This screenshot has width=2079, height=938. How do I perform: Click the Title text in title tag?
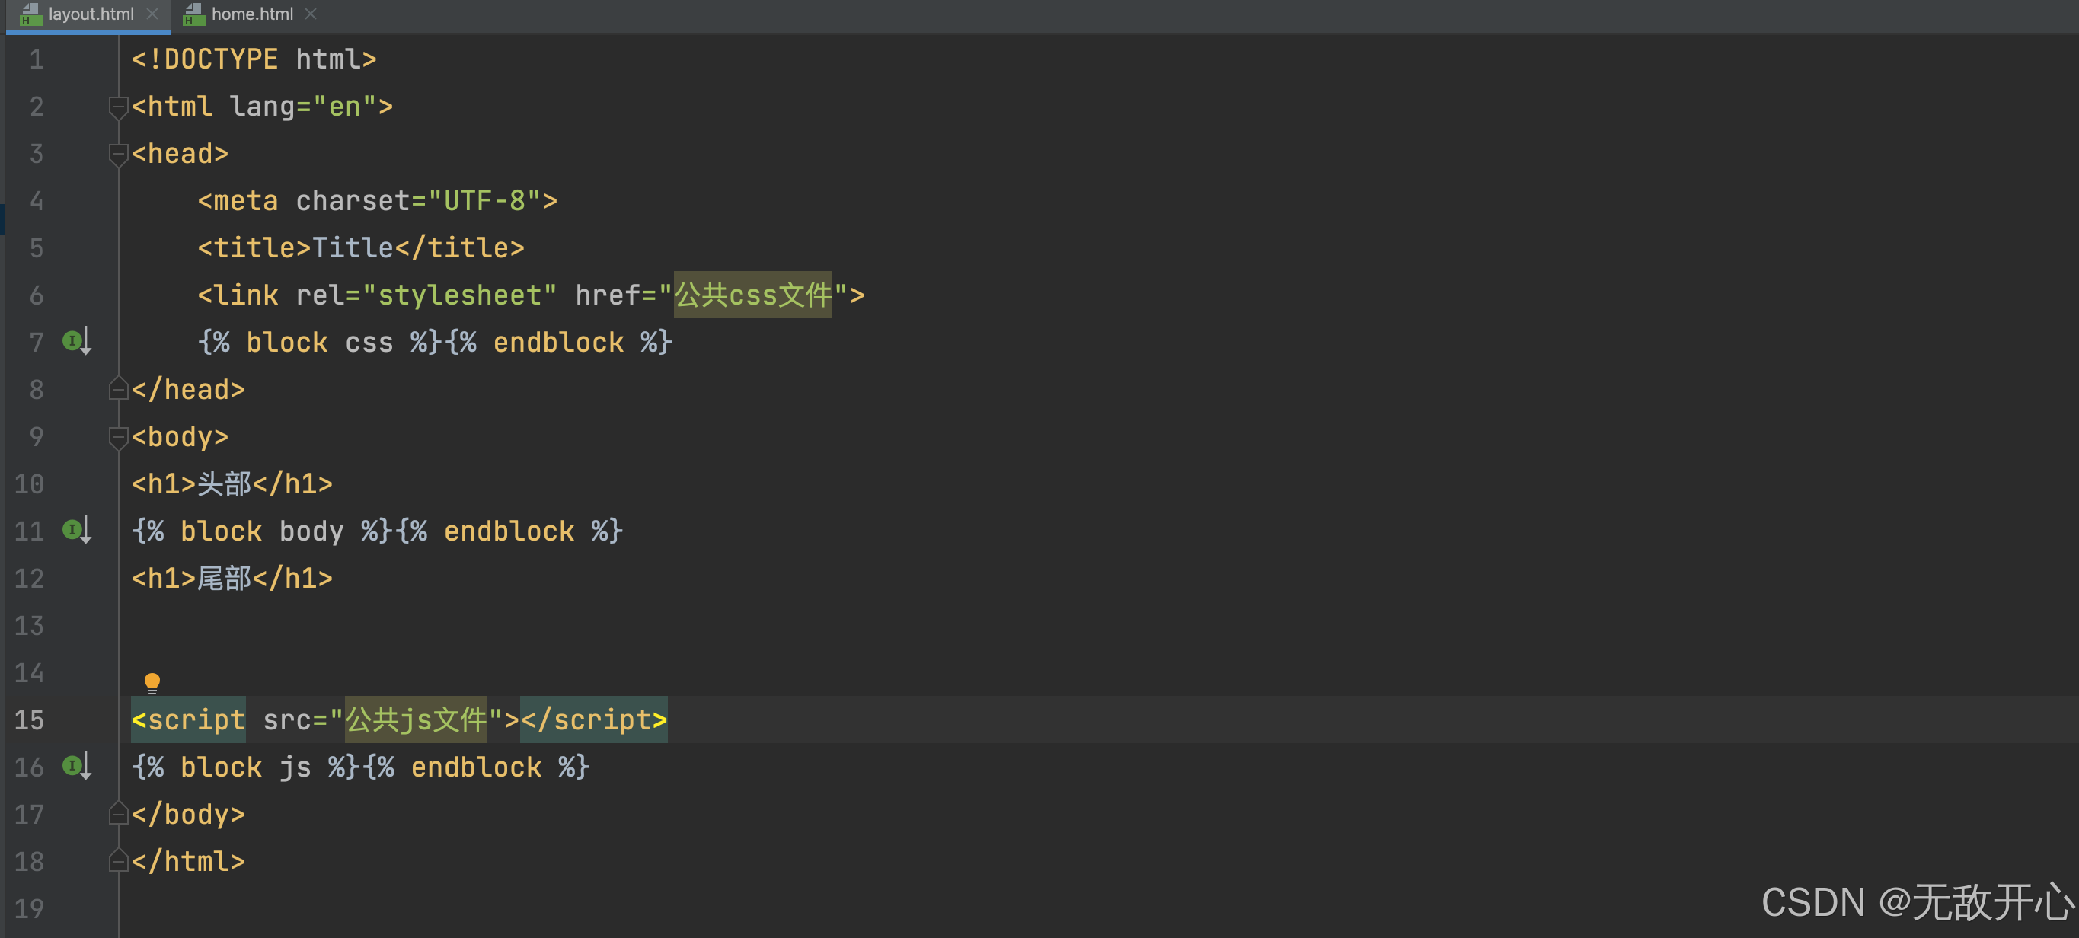point(353,247)
